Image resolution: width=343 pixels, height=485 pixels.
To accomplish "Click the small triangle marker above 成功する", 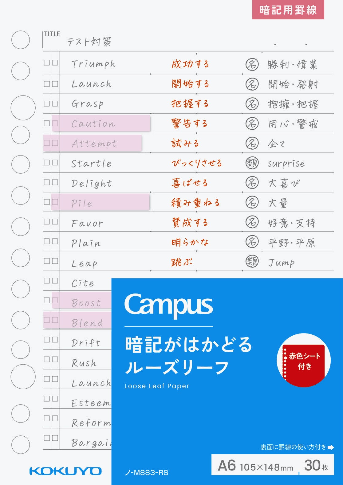I will [x=196, y=54].
